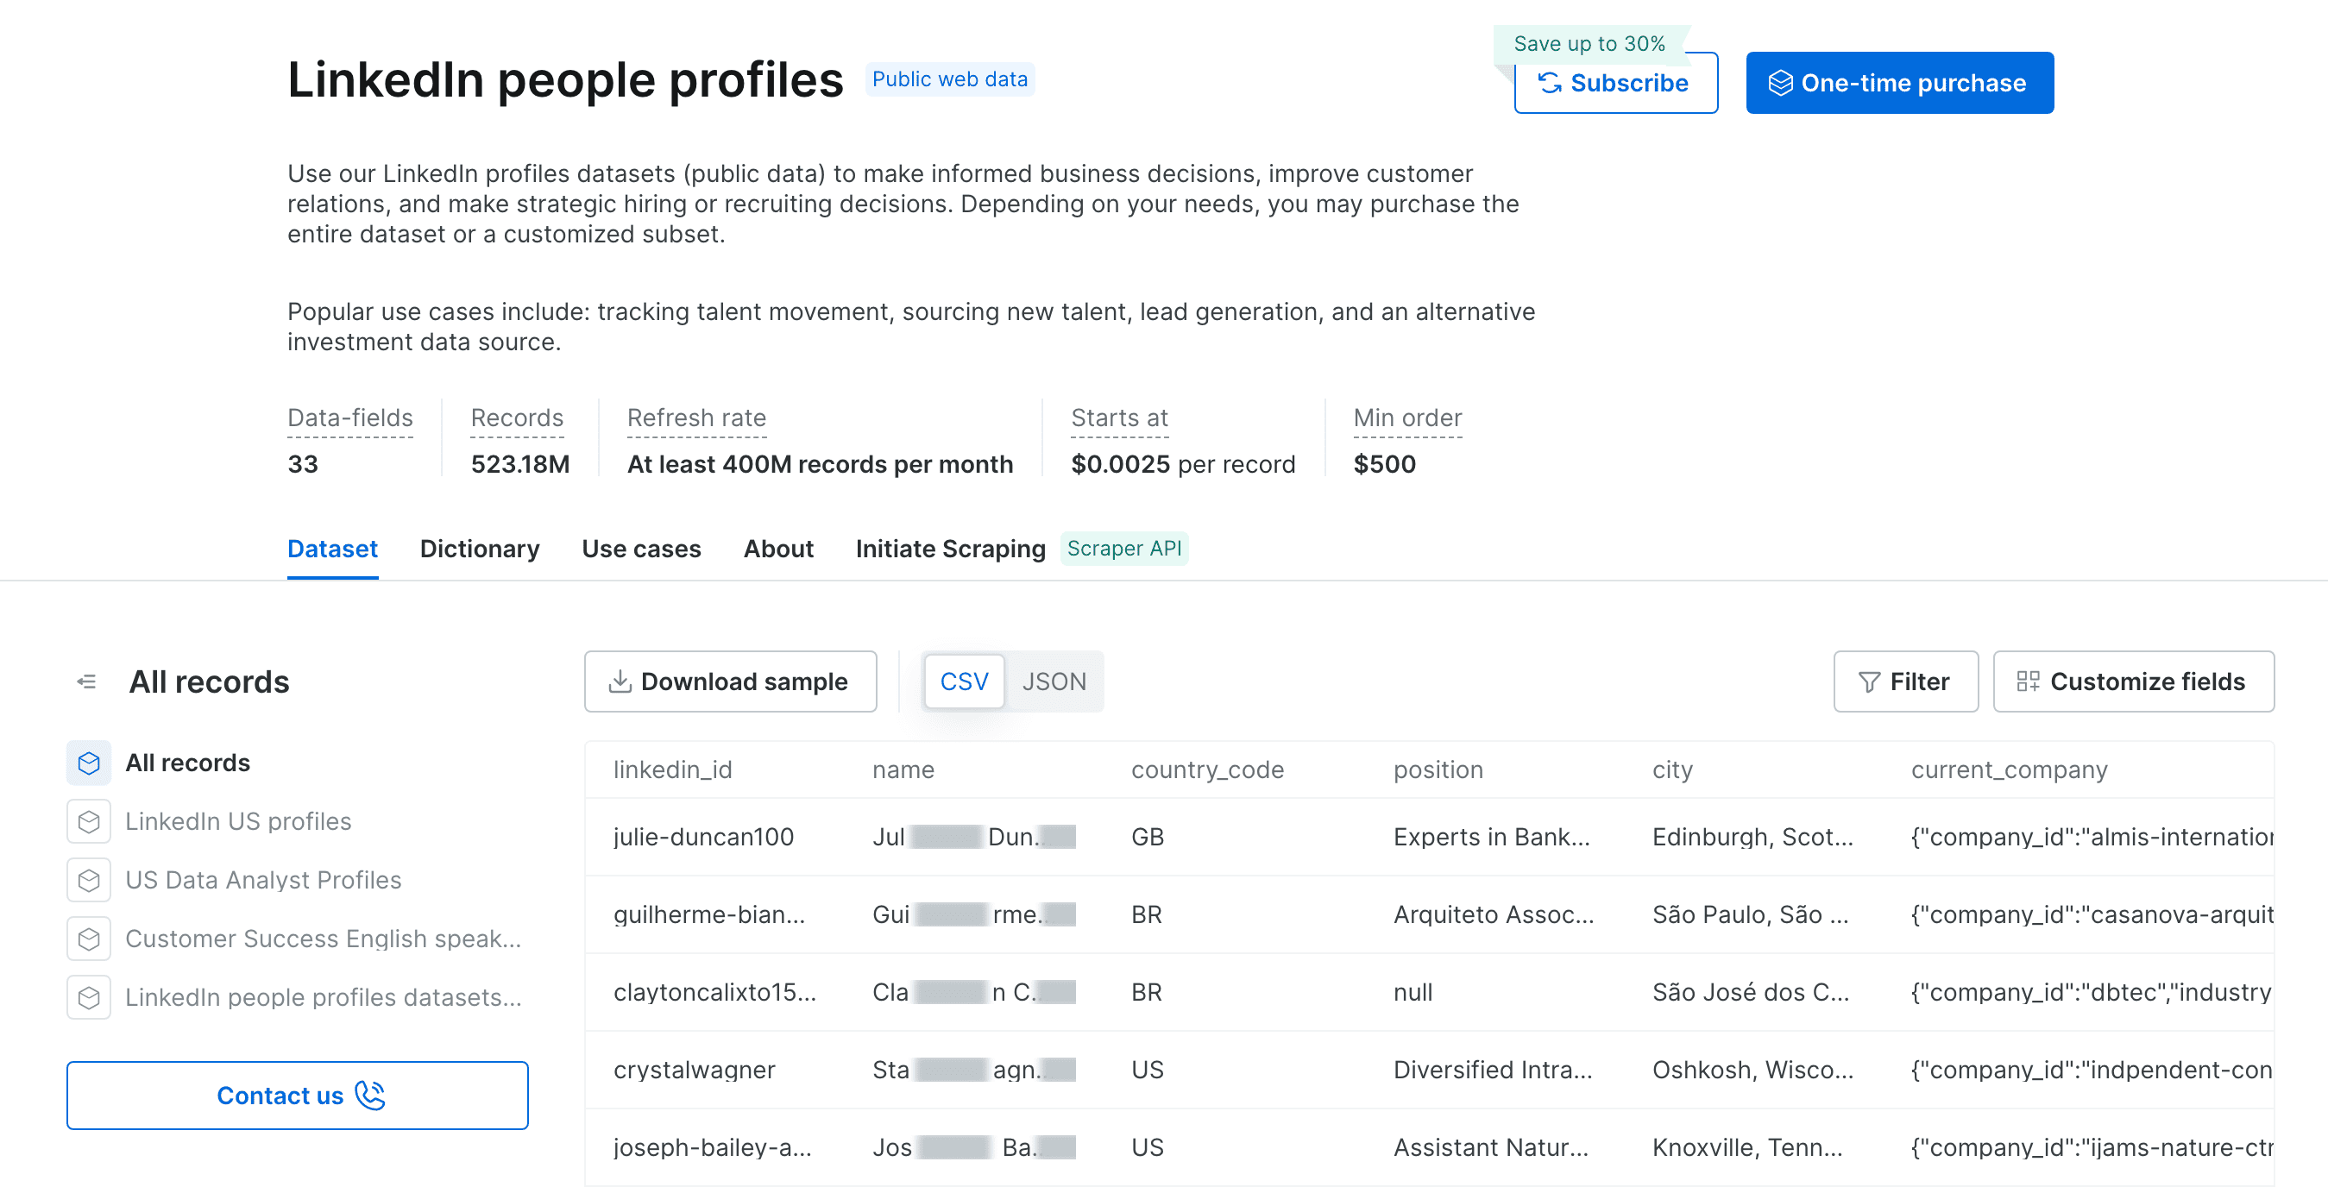
Task: Subscribe to the dataset
Action: tap(1616, 82)
